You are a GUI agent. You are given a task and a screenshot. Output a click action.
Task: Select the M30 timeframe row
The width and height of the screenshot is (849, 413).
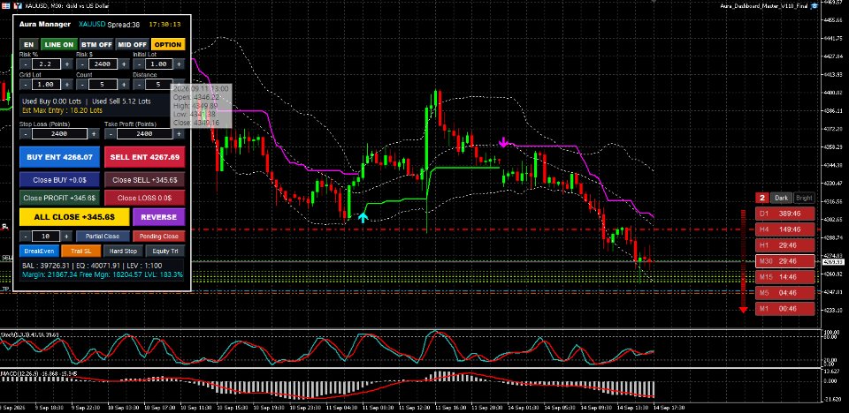[x=785, y=261]
